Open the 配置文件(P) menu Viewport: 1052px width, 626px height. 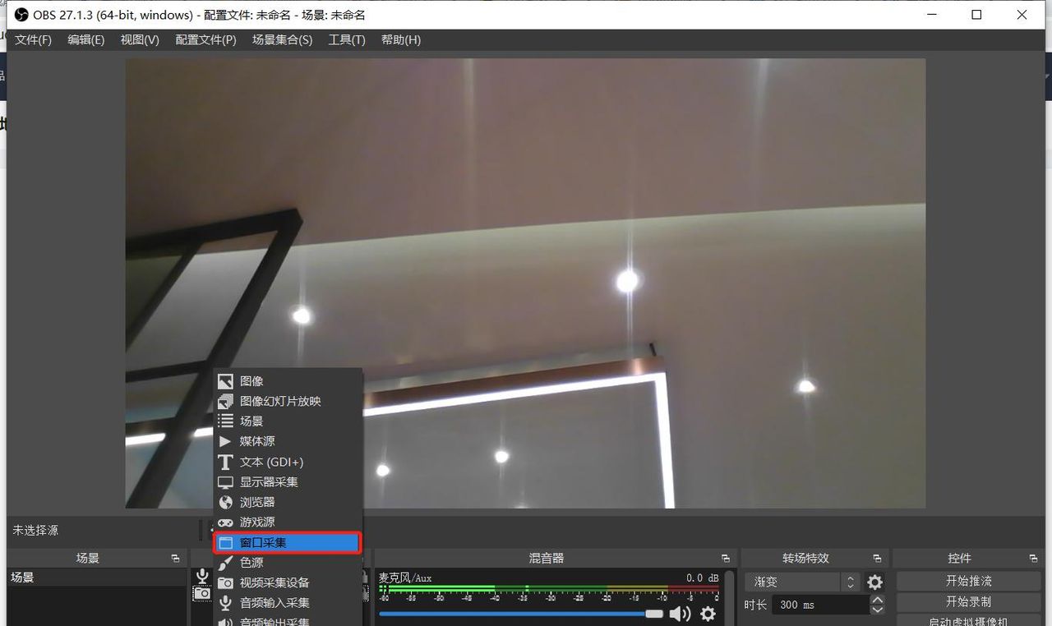tap(205, 39)
